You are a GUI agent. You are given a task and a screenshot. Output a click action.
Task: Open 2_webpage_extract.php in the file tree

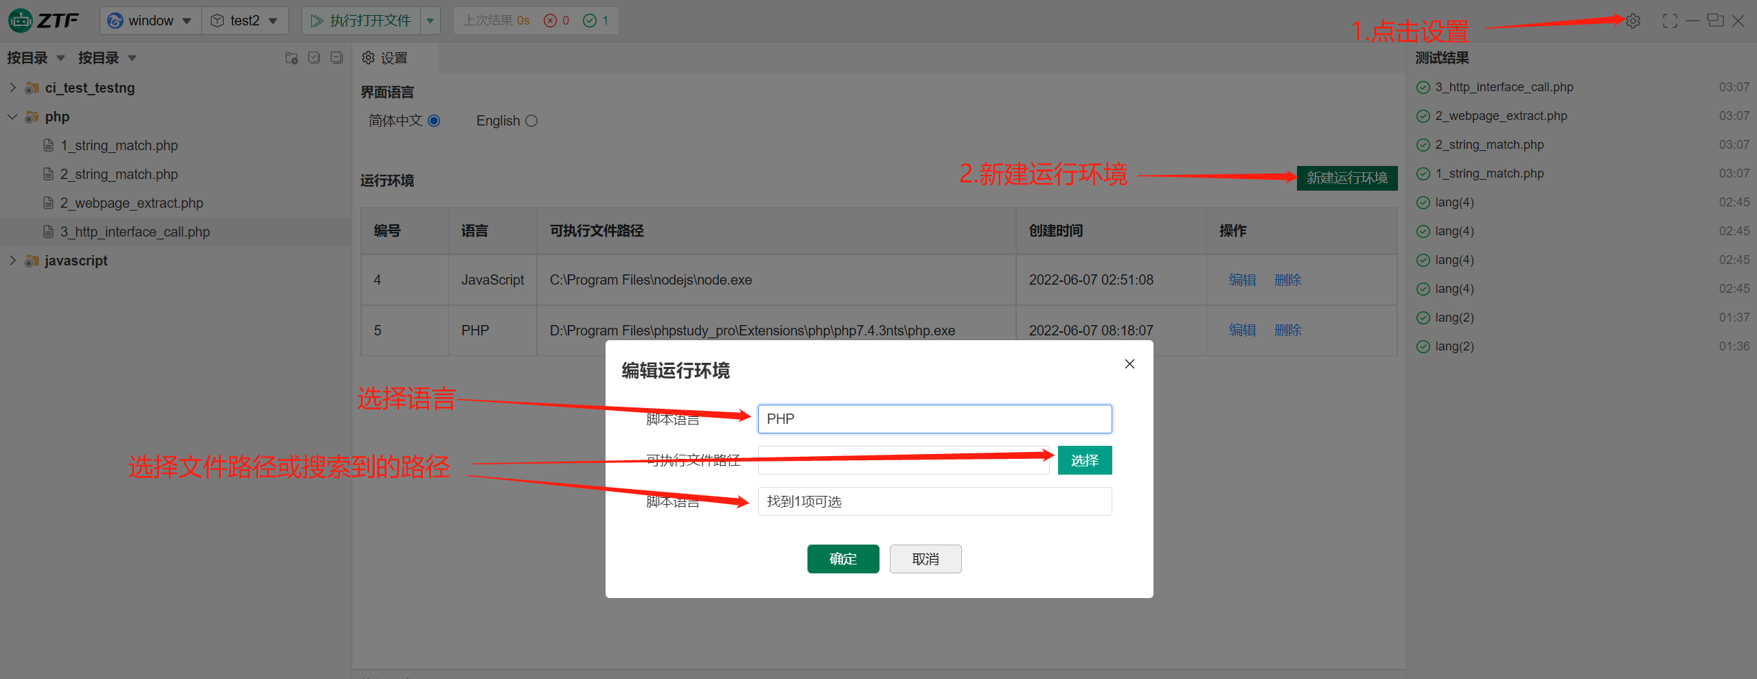pos(131,203)
